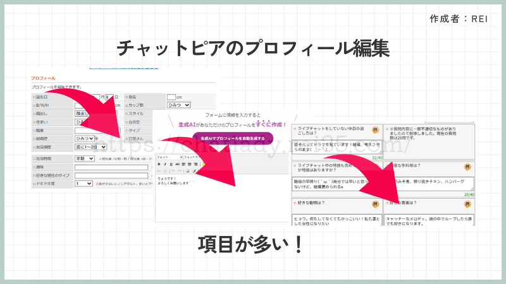Click the 項目が多い！ caption

coord(250,244)
